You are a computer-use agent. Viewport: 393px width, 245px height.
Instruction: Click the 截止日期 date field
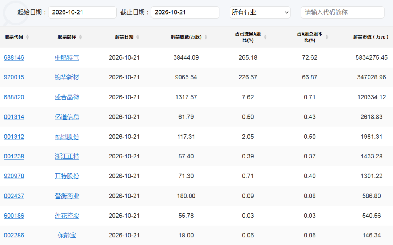click(185, 12)
